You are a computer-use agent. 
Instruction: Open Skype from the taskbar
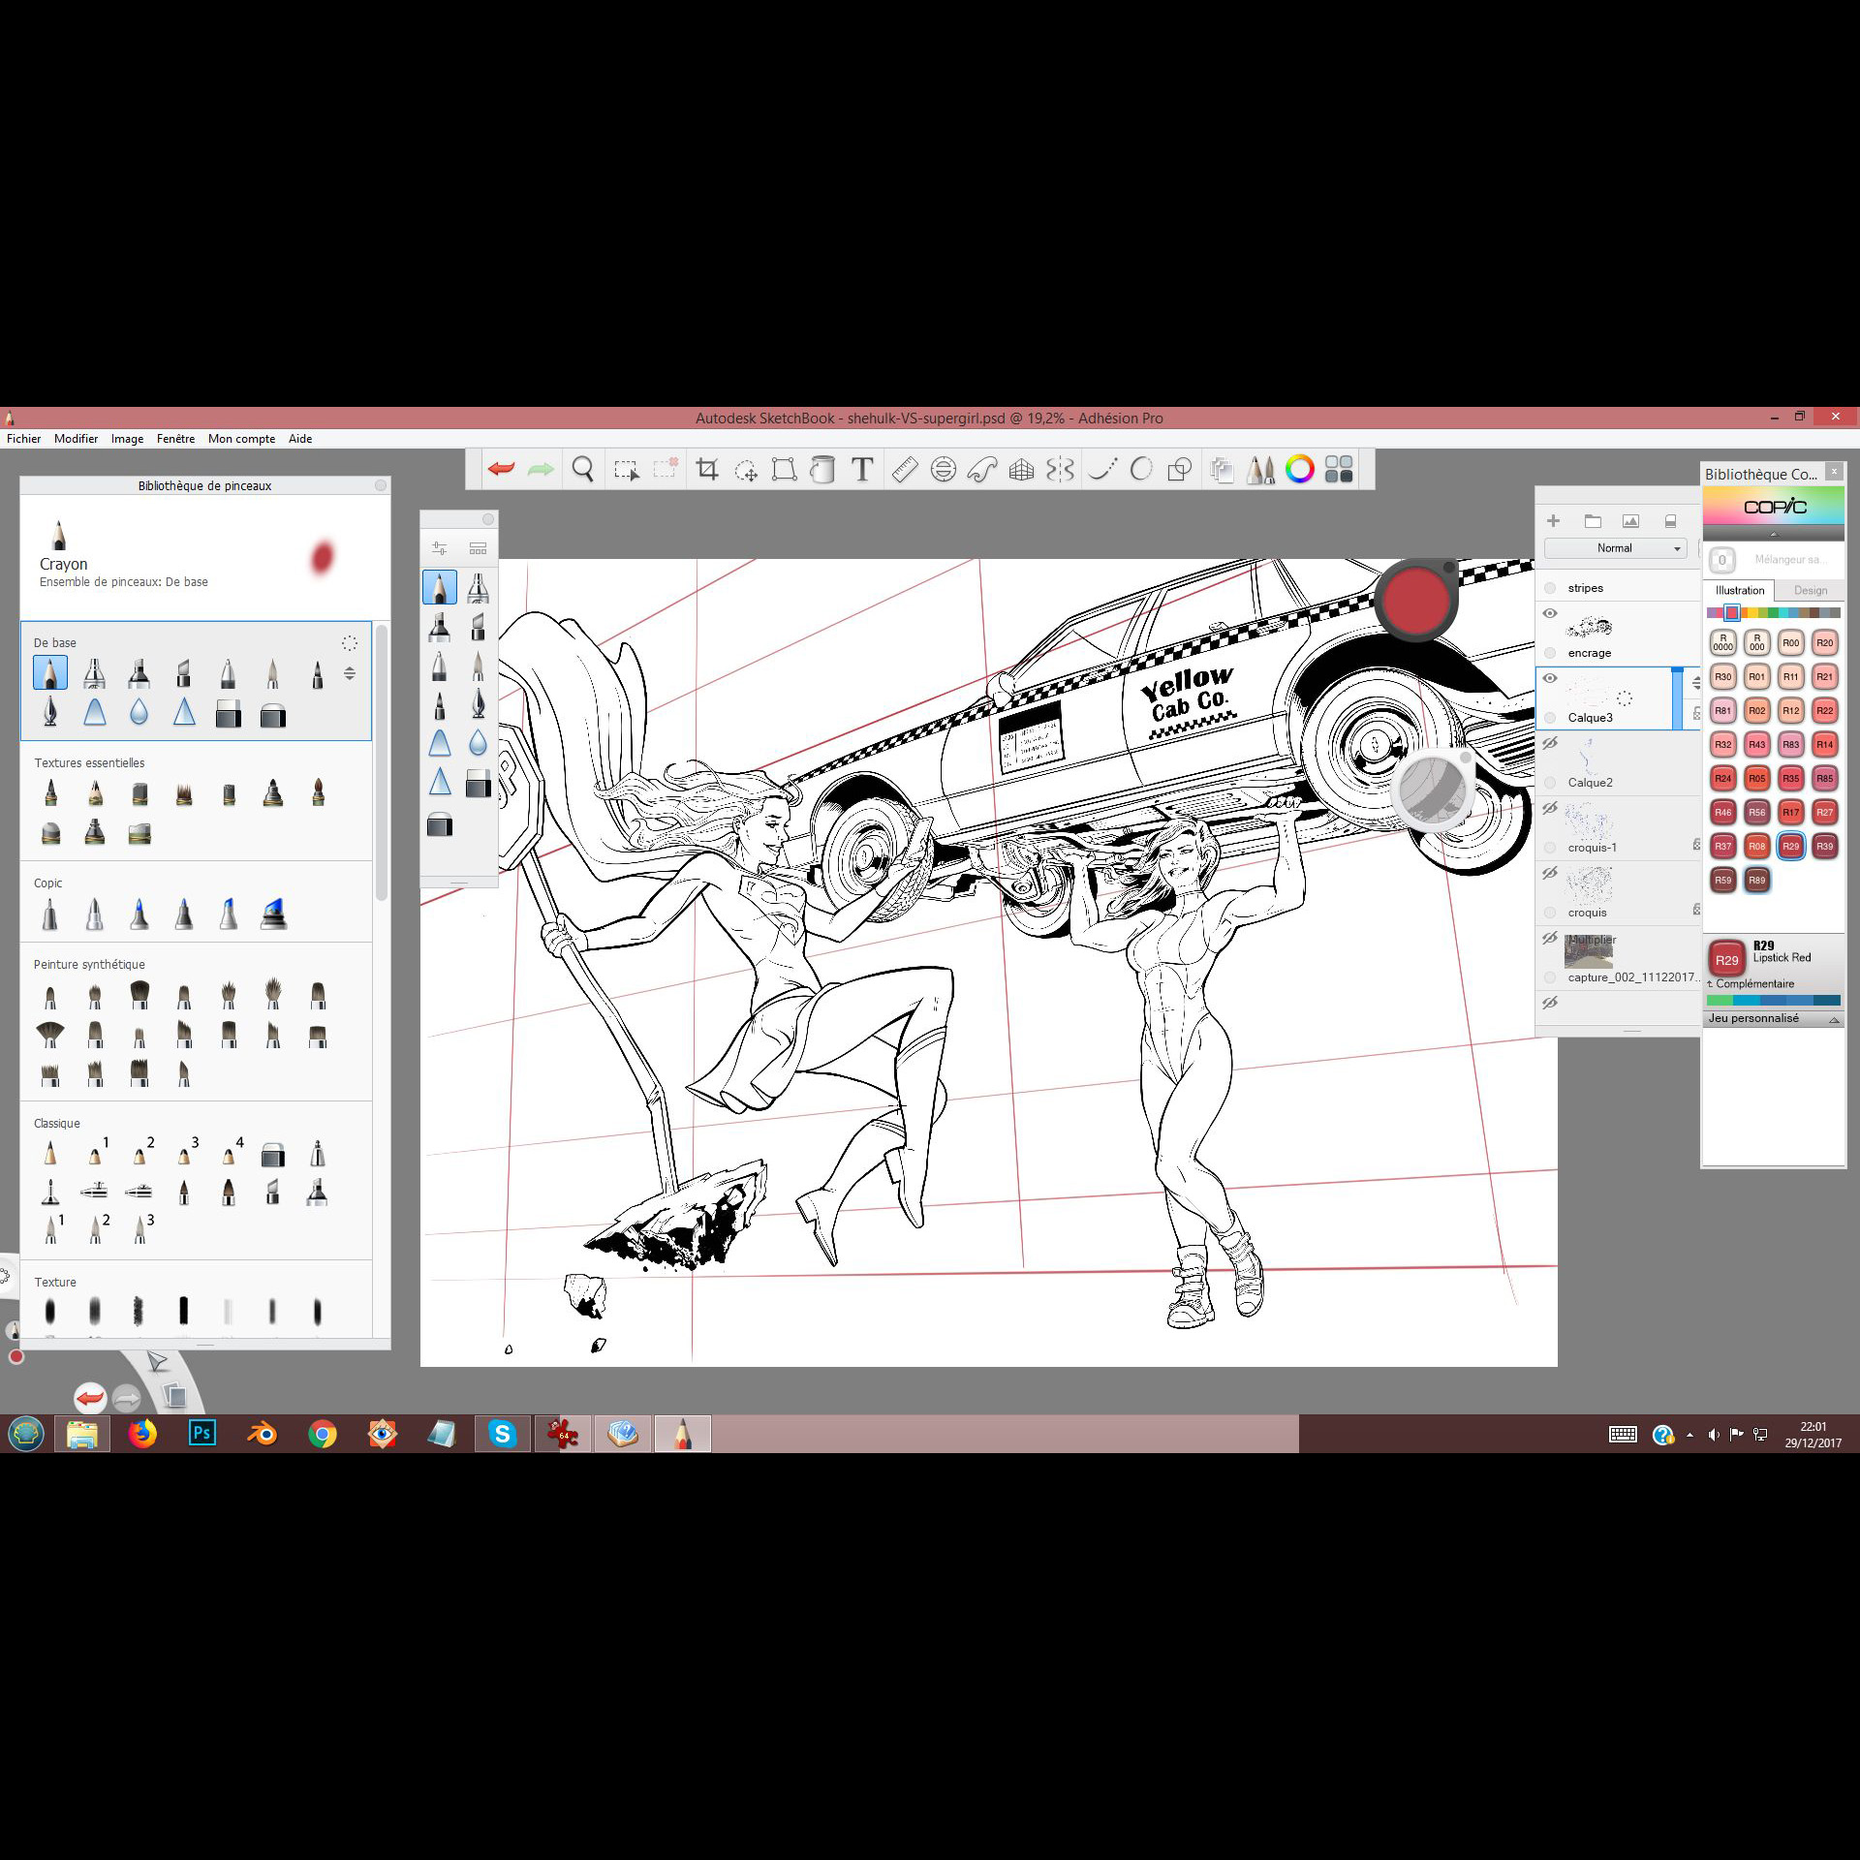[502, 1433]
